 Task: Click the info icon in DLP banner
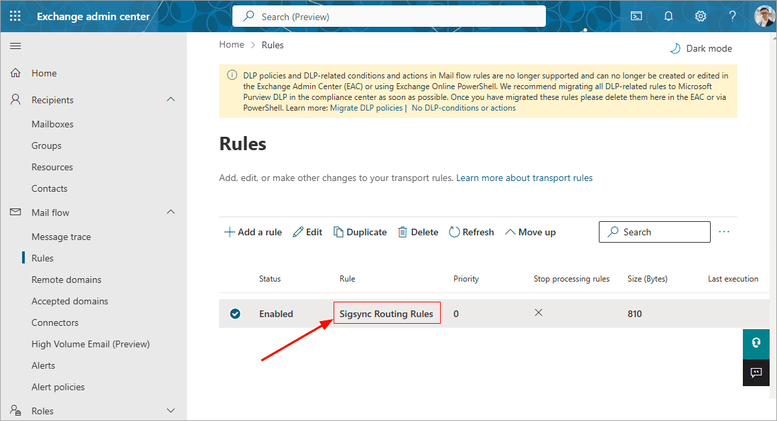point(231,75)
